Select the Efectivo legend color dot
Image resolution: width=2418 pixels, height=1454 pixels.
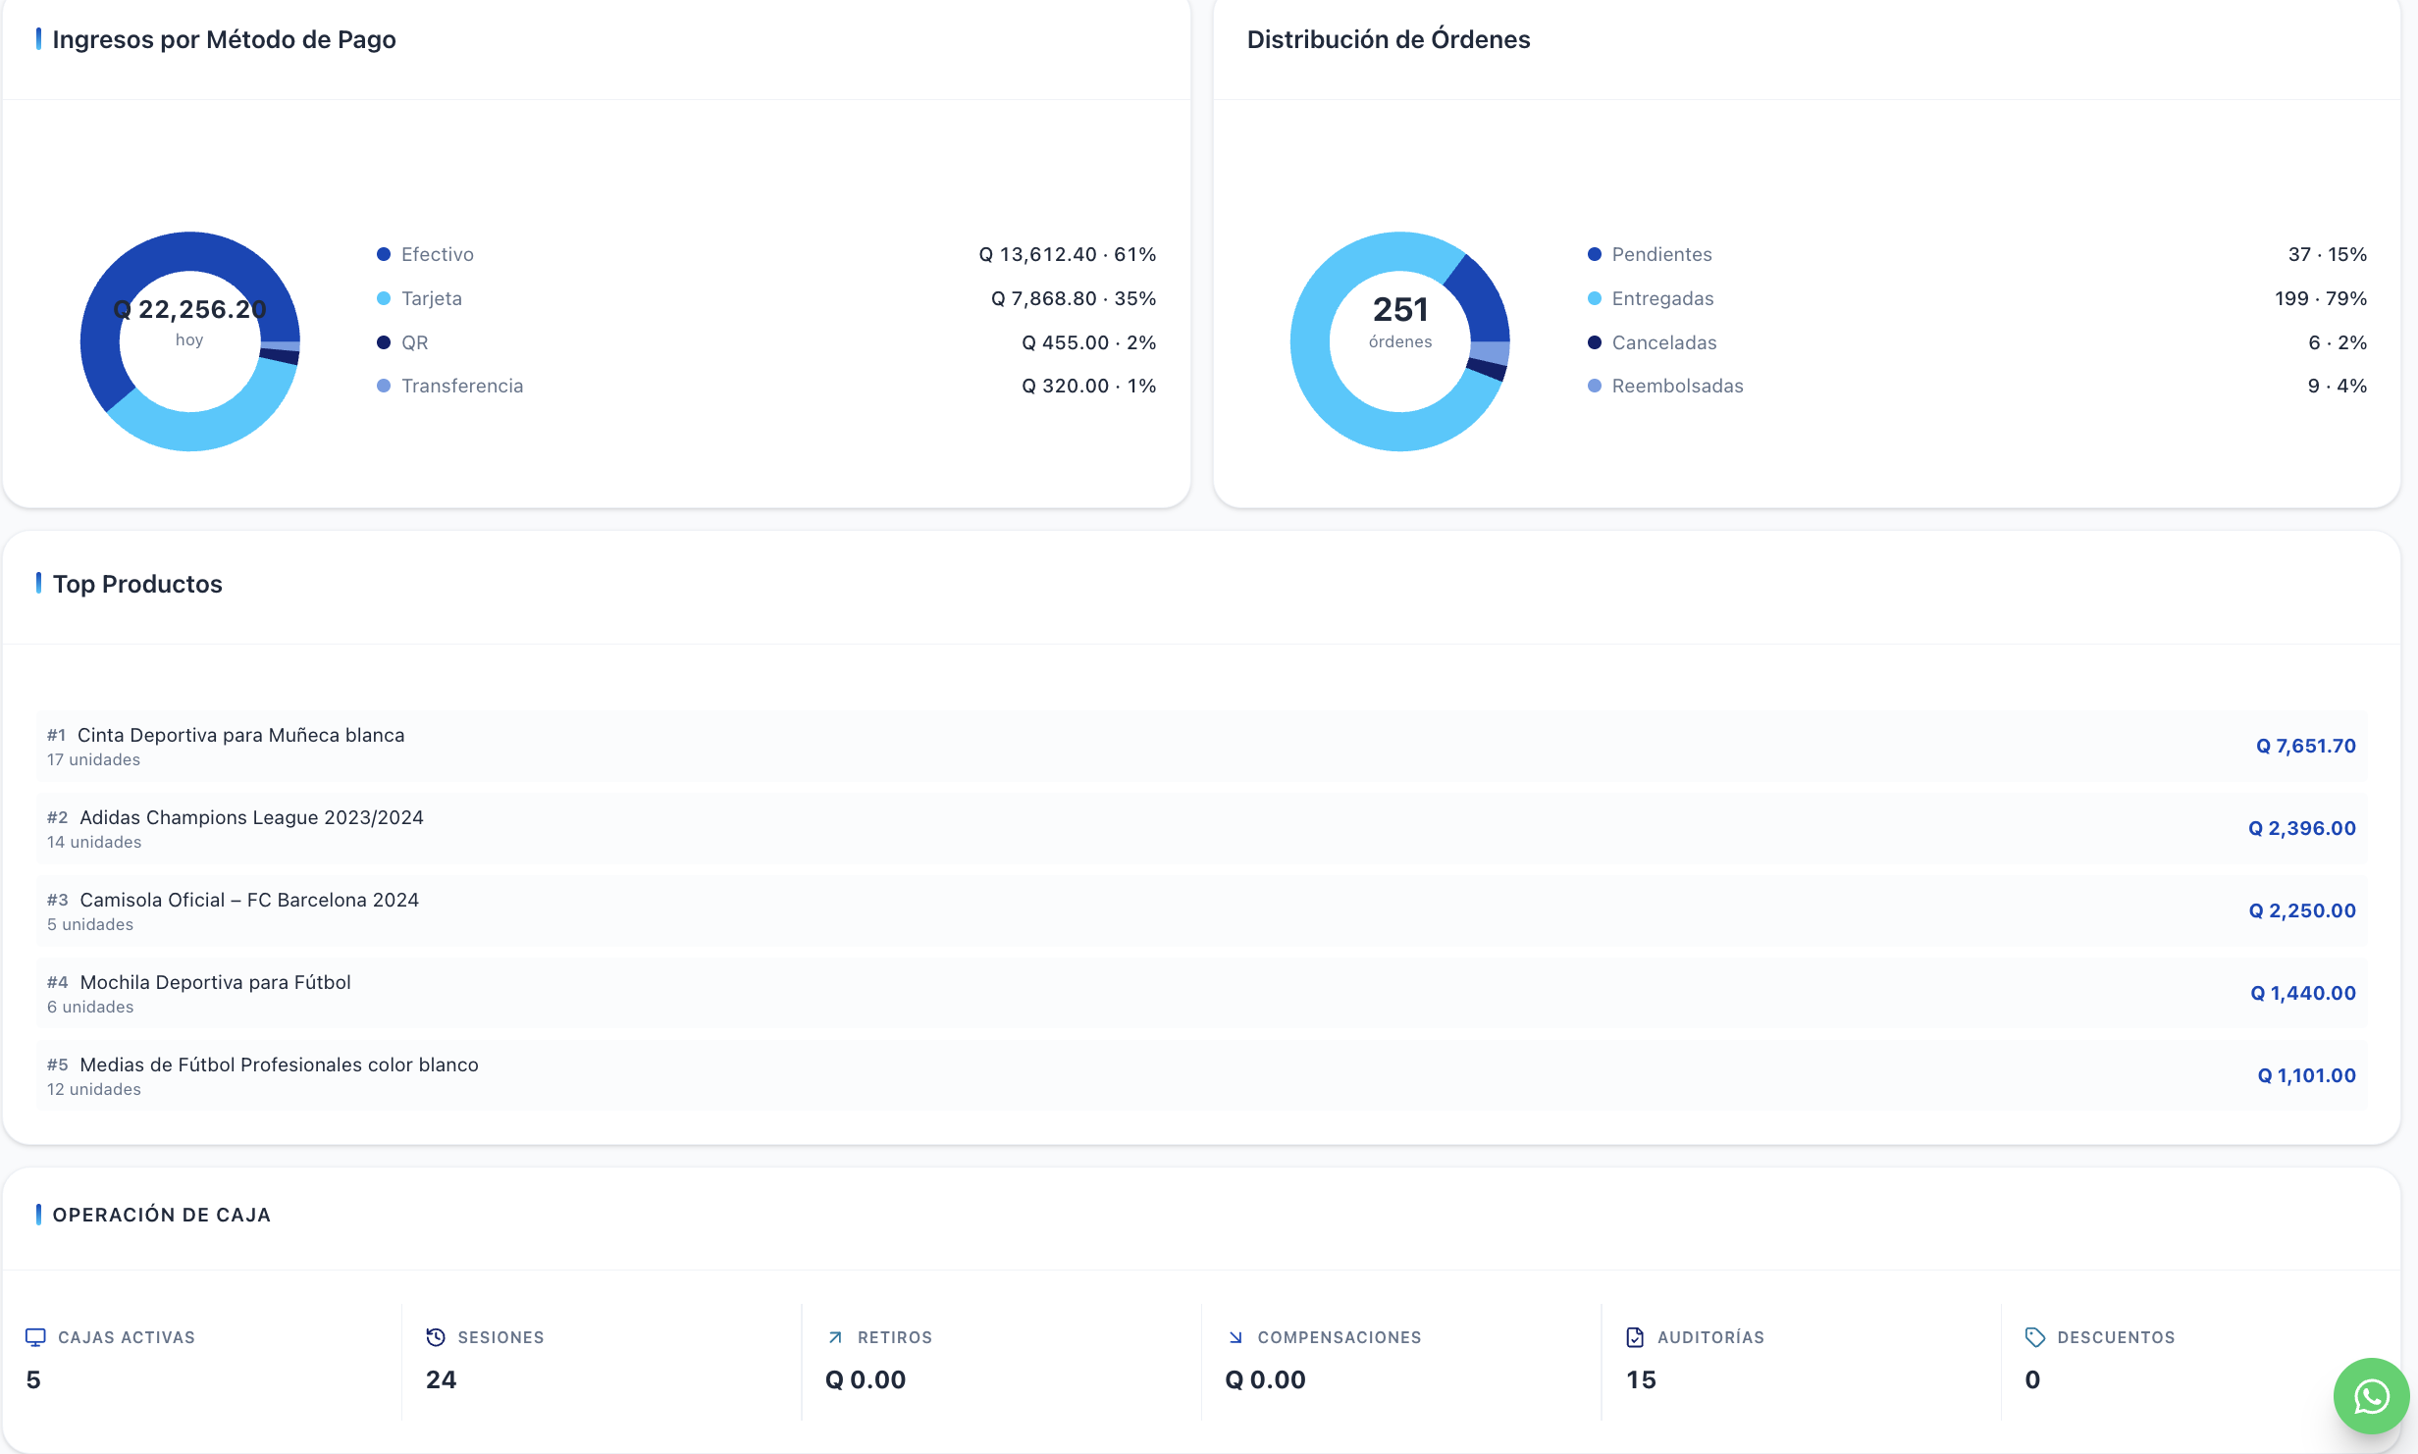pos(384,254)
